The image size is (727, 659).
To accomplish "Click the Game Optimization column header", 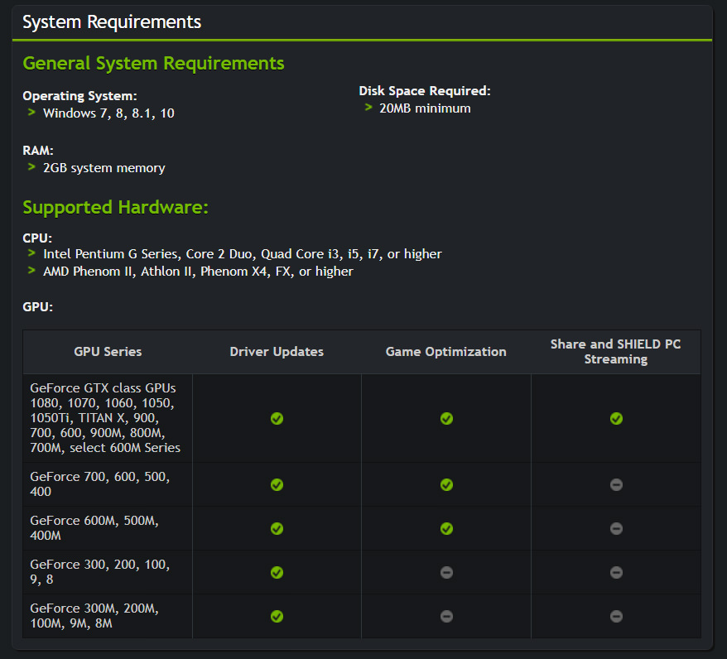I will pyautogui.click(x=446, y=352).
